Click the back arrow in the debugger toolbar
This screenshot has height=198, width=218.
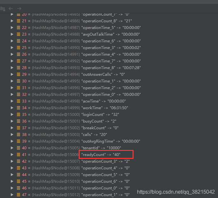tap(11, 9)
